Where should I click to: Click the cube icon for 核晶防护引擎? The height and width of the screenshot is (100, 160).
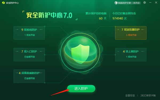click(116, 3)
